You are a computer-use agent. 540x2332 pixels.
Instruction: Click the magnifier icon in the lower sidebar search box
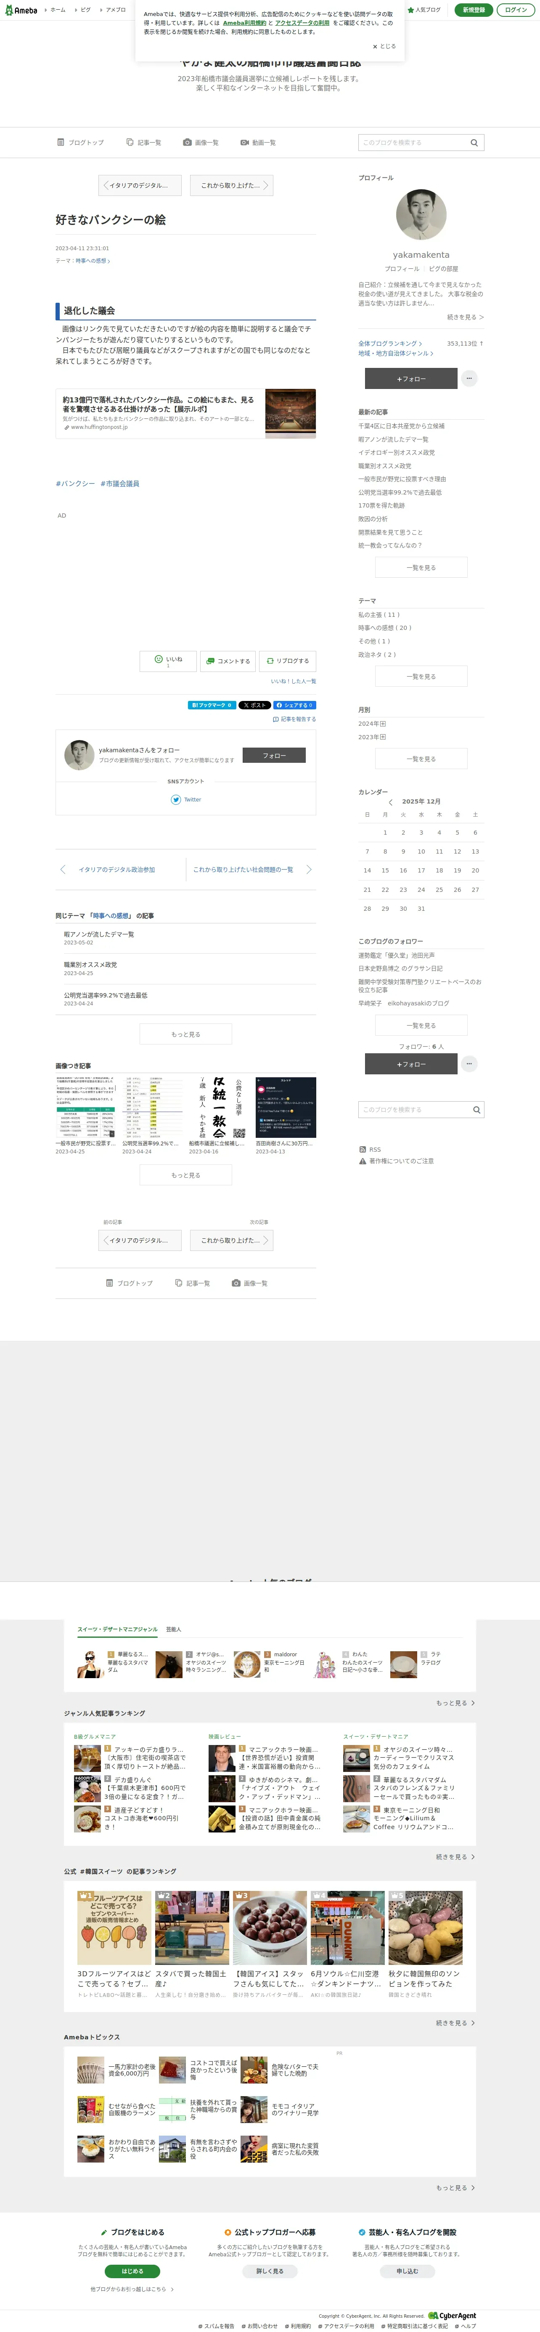[476, 1110]
